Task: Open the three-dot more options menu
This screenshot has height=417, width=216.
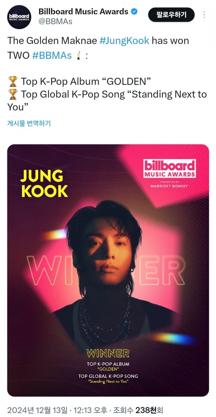Action: pos(204,15)
